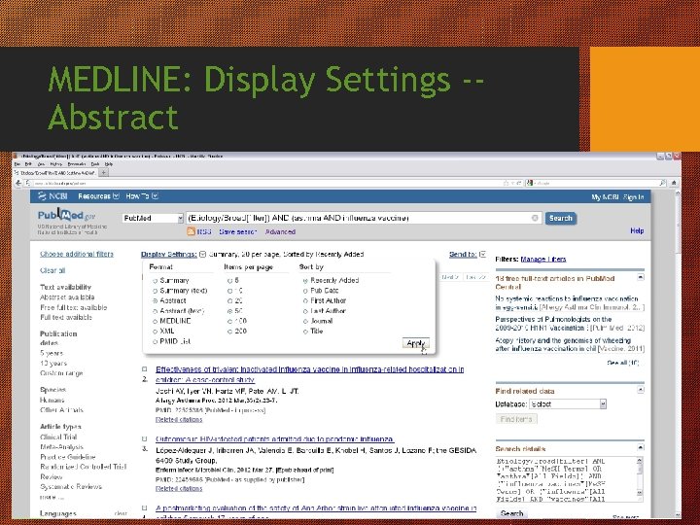Open the Advanced search link
Screen dimensions: 700x525
click(x=280, y=231)
